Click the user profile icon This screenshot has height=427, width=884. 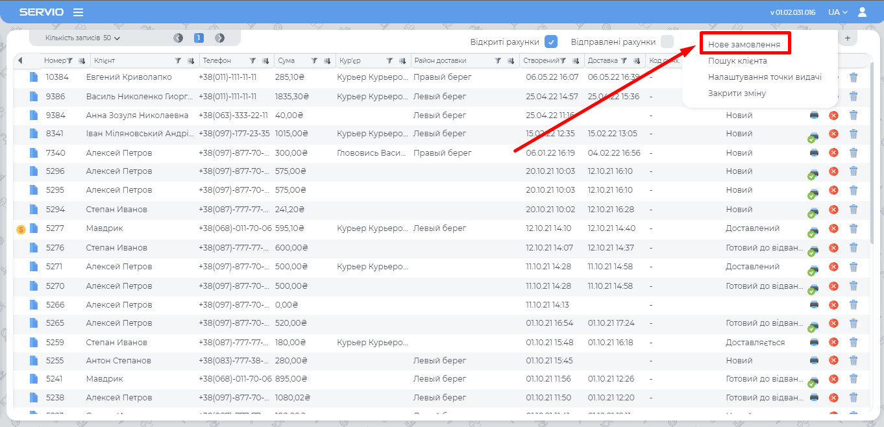[x=862, y=12]
